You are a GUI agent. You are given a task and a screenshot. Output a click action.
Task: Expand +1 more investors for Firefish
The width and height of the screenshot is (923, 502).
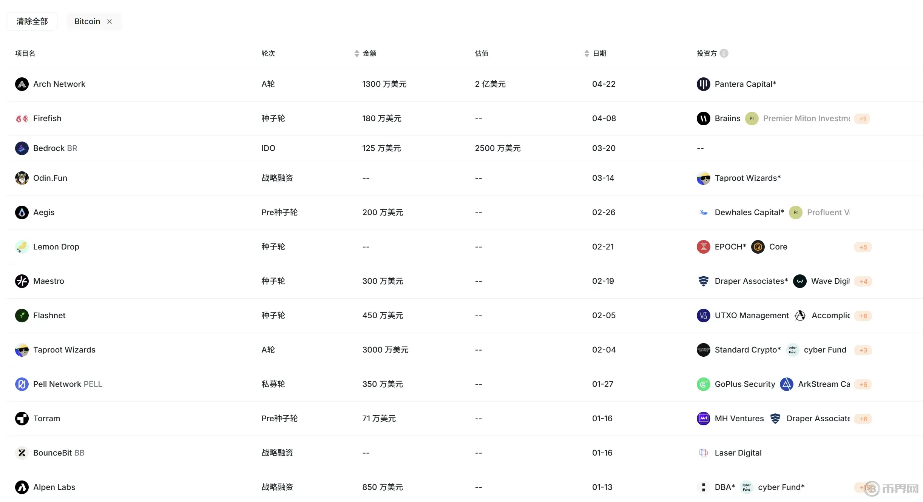pos(863,119)
